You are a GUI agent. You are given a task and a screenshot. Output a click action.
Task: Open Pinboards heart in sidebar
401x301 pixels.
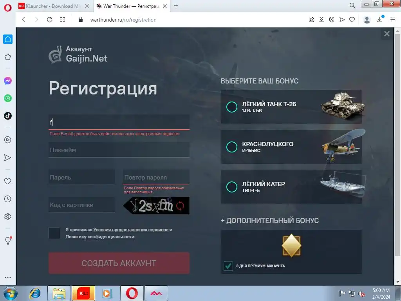(x=8, y=181)
